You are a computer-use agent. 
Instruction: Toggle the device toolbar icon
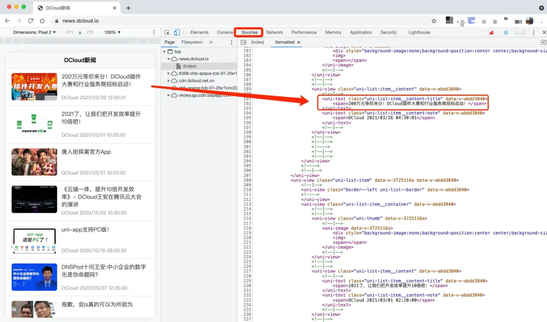tap(177, 32)
